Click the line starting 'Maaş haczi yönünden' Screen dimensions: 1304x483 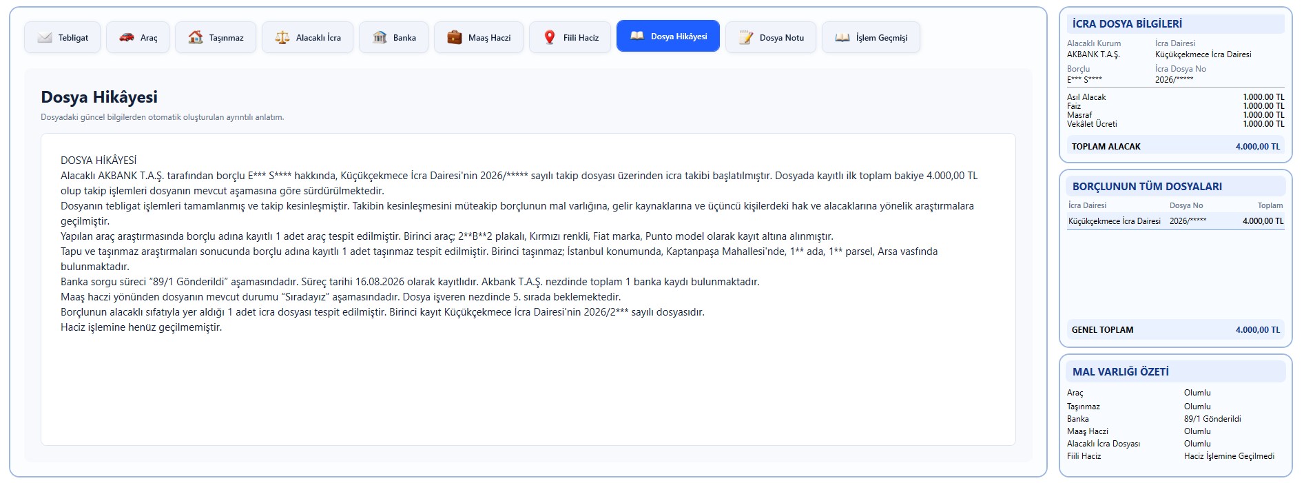(340, 297)
